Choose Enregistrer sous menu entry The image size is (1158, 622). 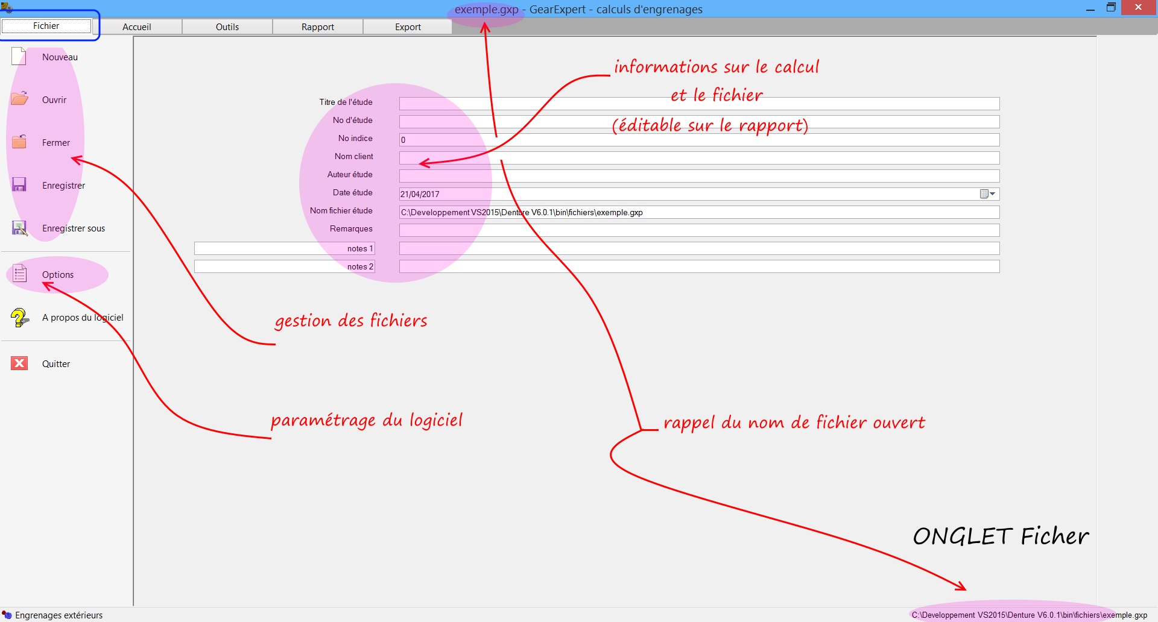pos(74,228)
